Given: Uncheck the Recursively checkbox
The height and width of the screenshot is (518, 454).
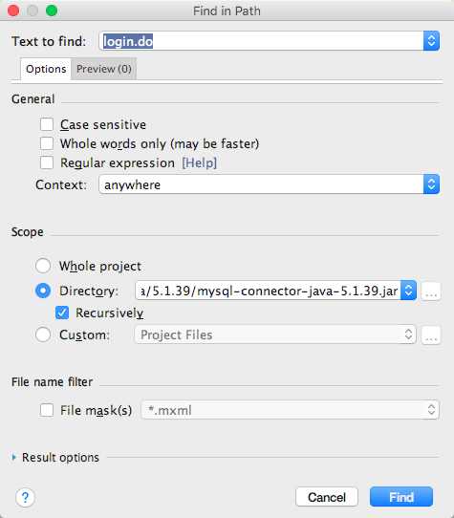Looking at the screenshot, I should coord(62,313).
